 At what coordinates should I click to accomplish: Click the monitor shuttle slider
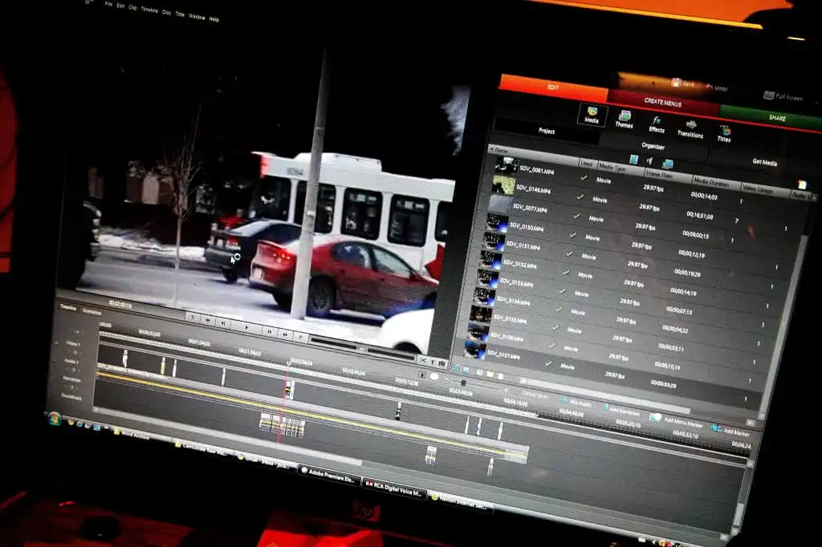(x=362, y=348)
